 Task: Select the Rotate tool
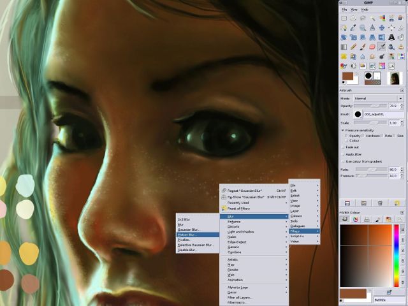(344, 37)
